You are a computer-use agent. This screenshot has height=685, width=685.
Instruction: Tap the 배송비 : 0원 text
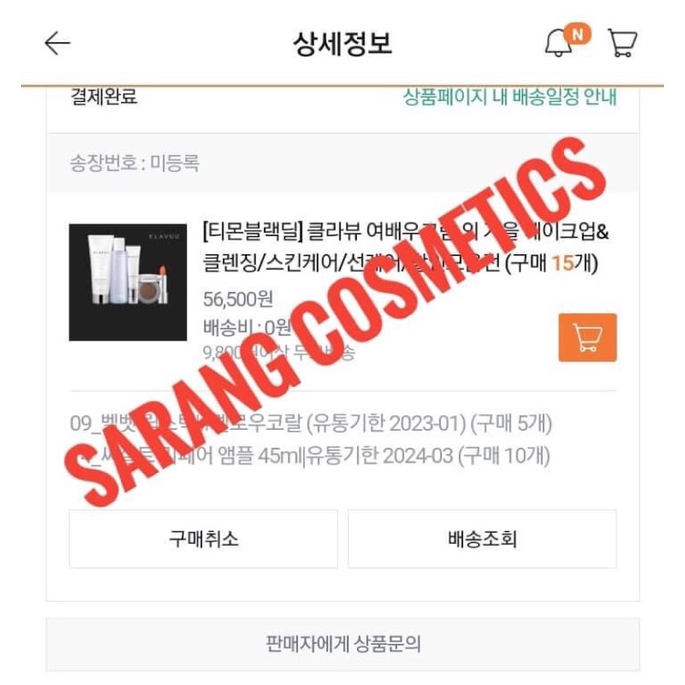point(247,327)
